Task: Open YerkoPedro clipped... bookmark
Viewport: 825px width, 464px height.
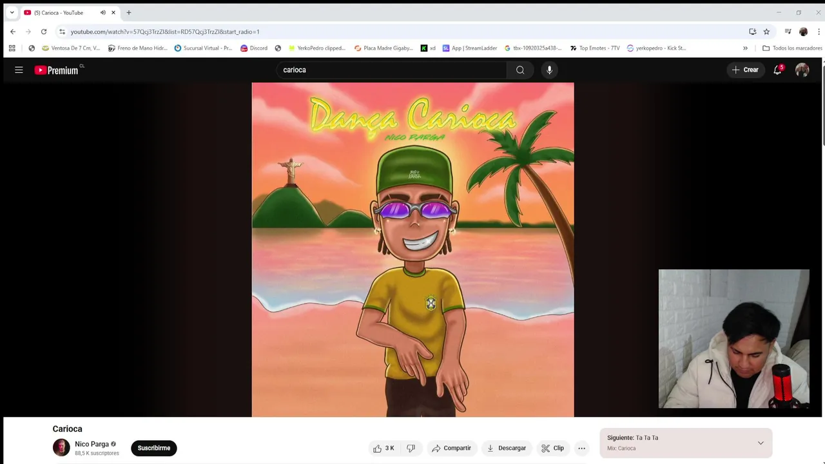Action: 317,48
